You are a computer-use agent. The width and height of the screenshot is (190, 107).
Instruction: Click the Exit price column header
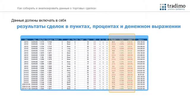(50, 40)
